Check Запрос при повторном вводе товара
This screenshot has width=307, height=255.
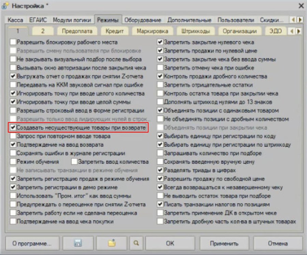13,136
